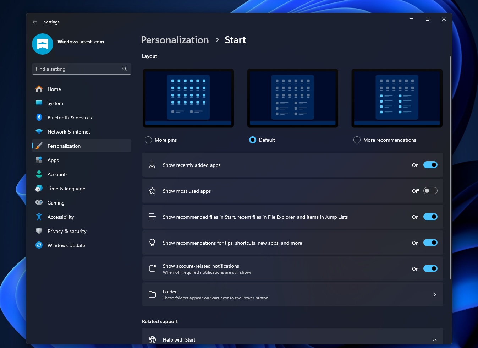Click the list icon for recommended files
Viewport: 478px width, 348px height.
(152, 217)
